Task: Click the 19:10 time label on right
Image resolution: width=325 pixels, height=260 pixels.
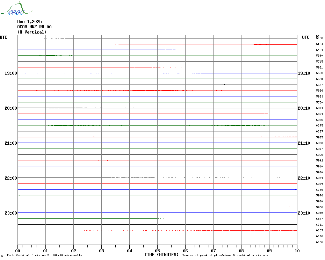Action: (304, 73)
